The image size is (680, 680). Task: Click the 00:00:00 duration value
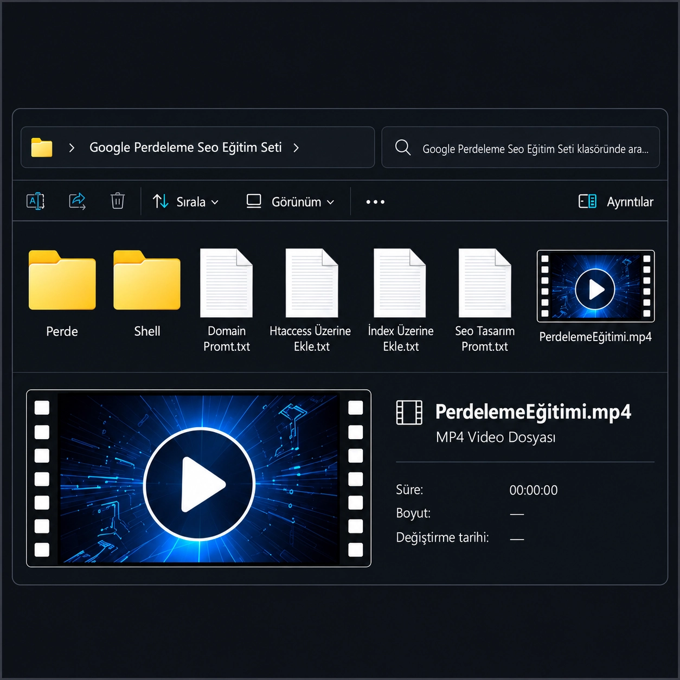click(x=534, y=490)
